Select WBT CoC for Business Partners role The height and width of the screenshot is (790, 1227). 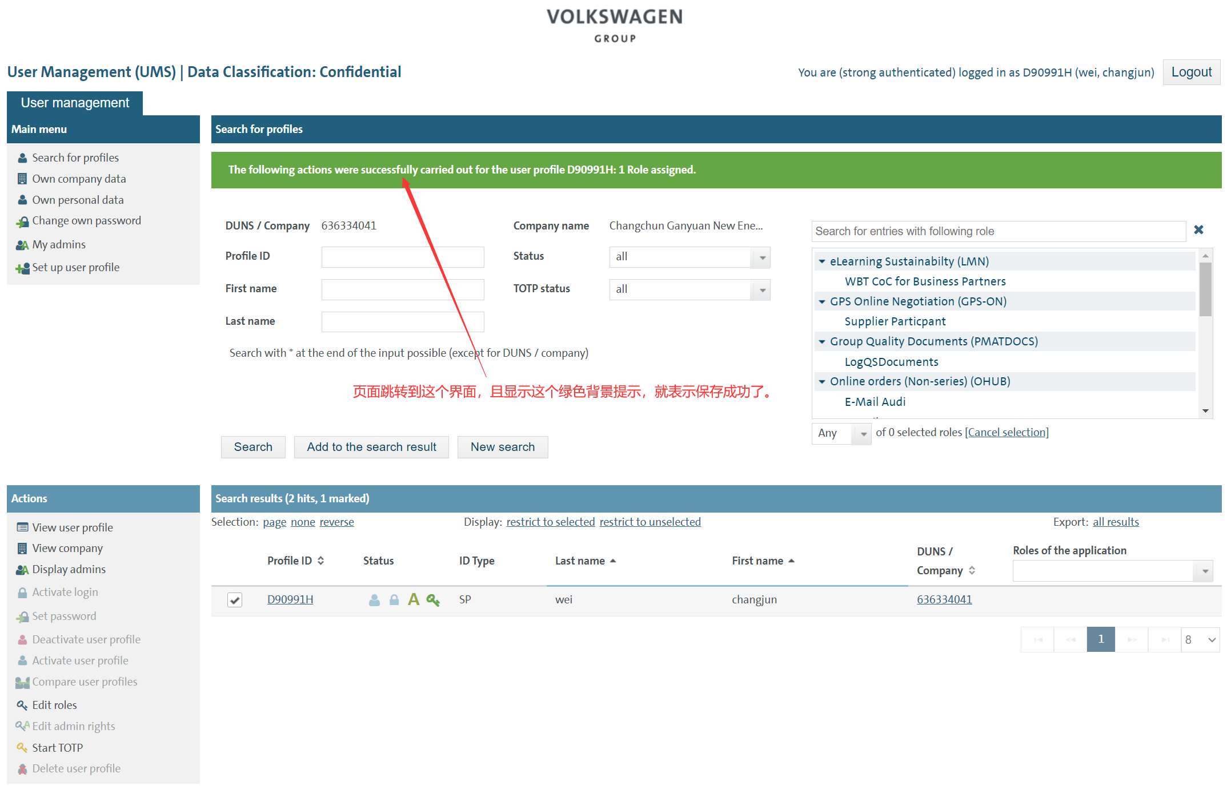pyautogui.click(x=925, y=281)
